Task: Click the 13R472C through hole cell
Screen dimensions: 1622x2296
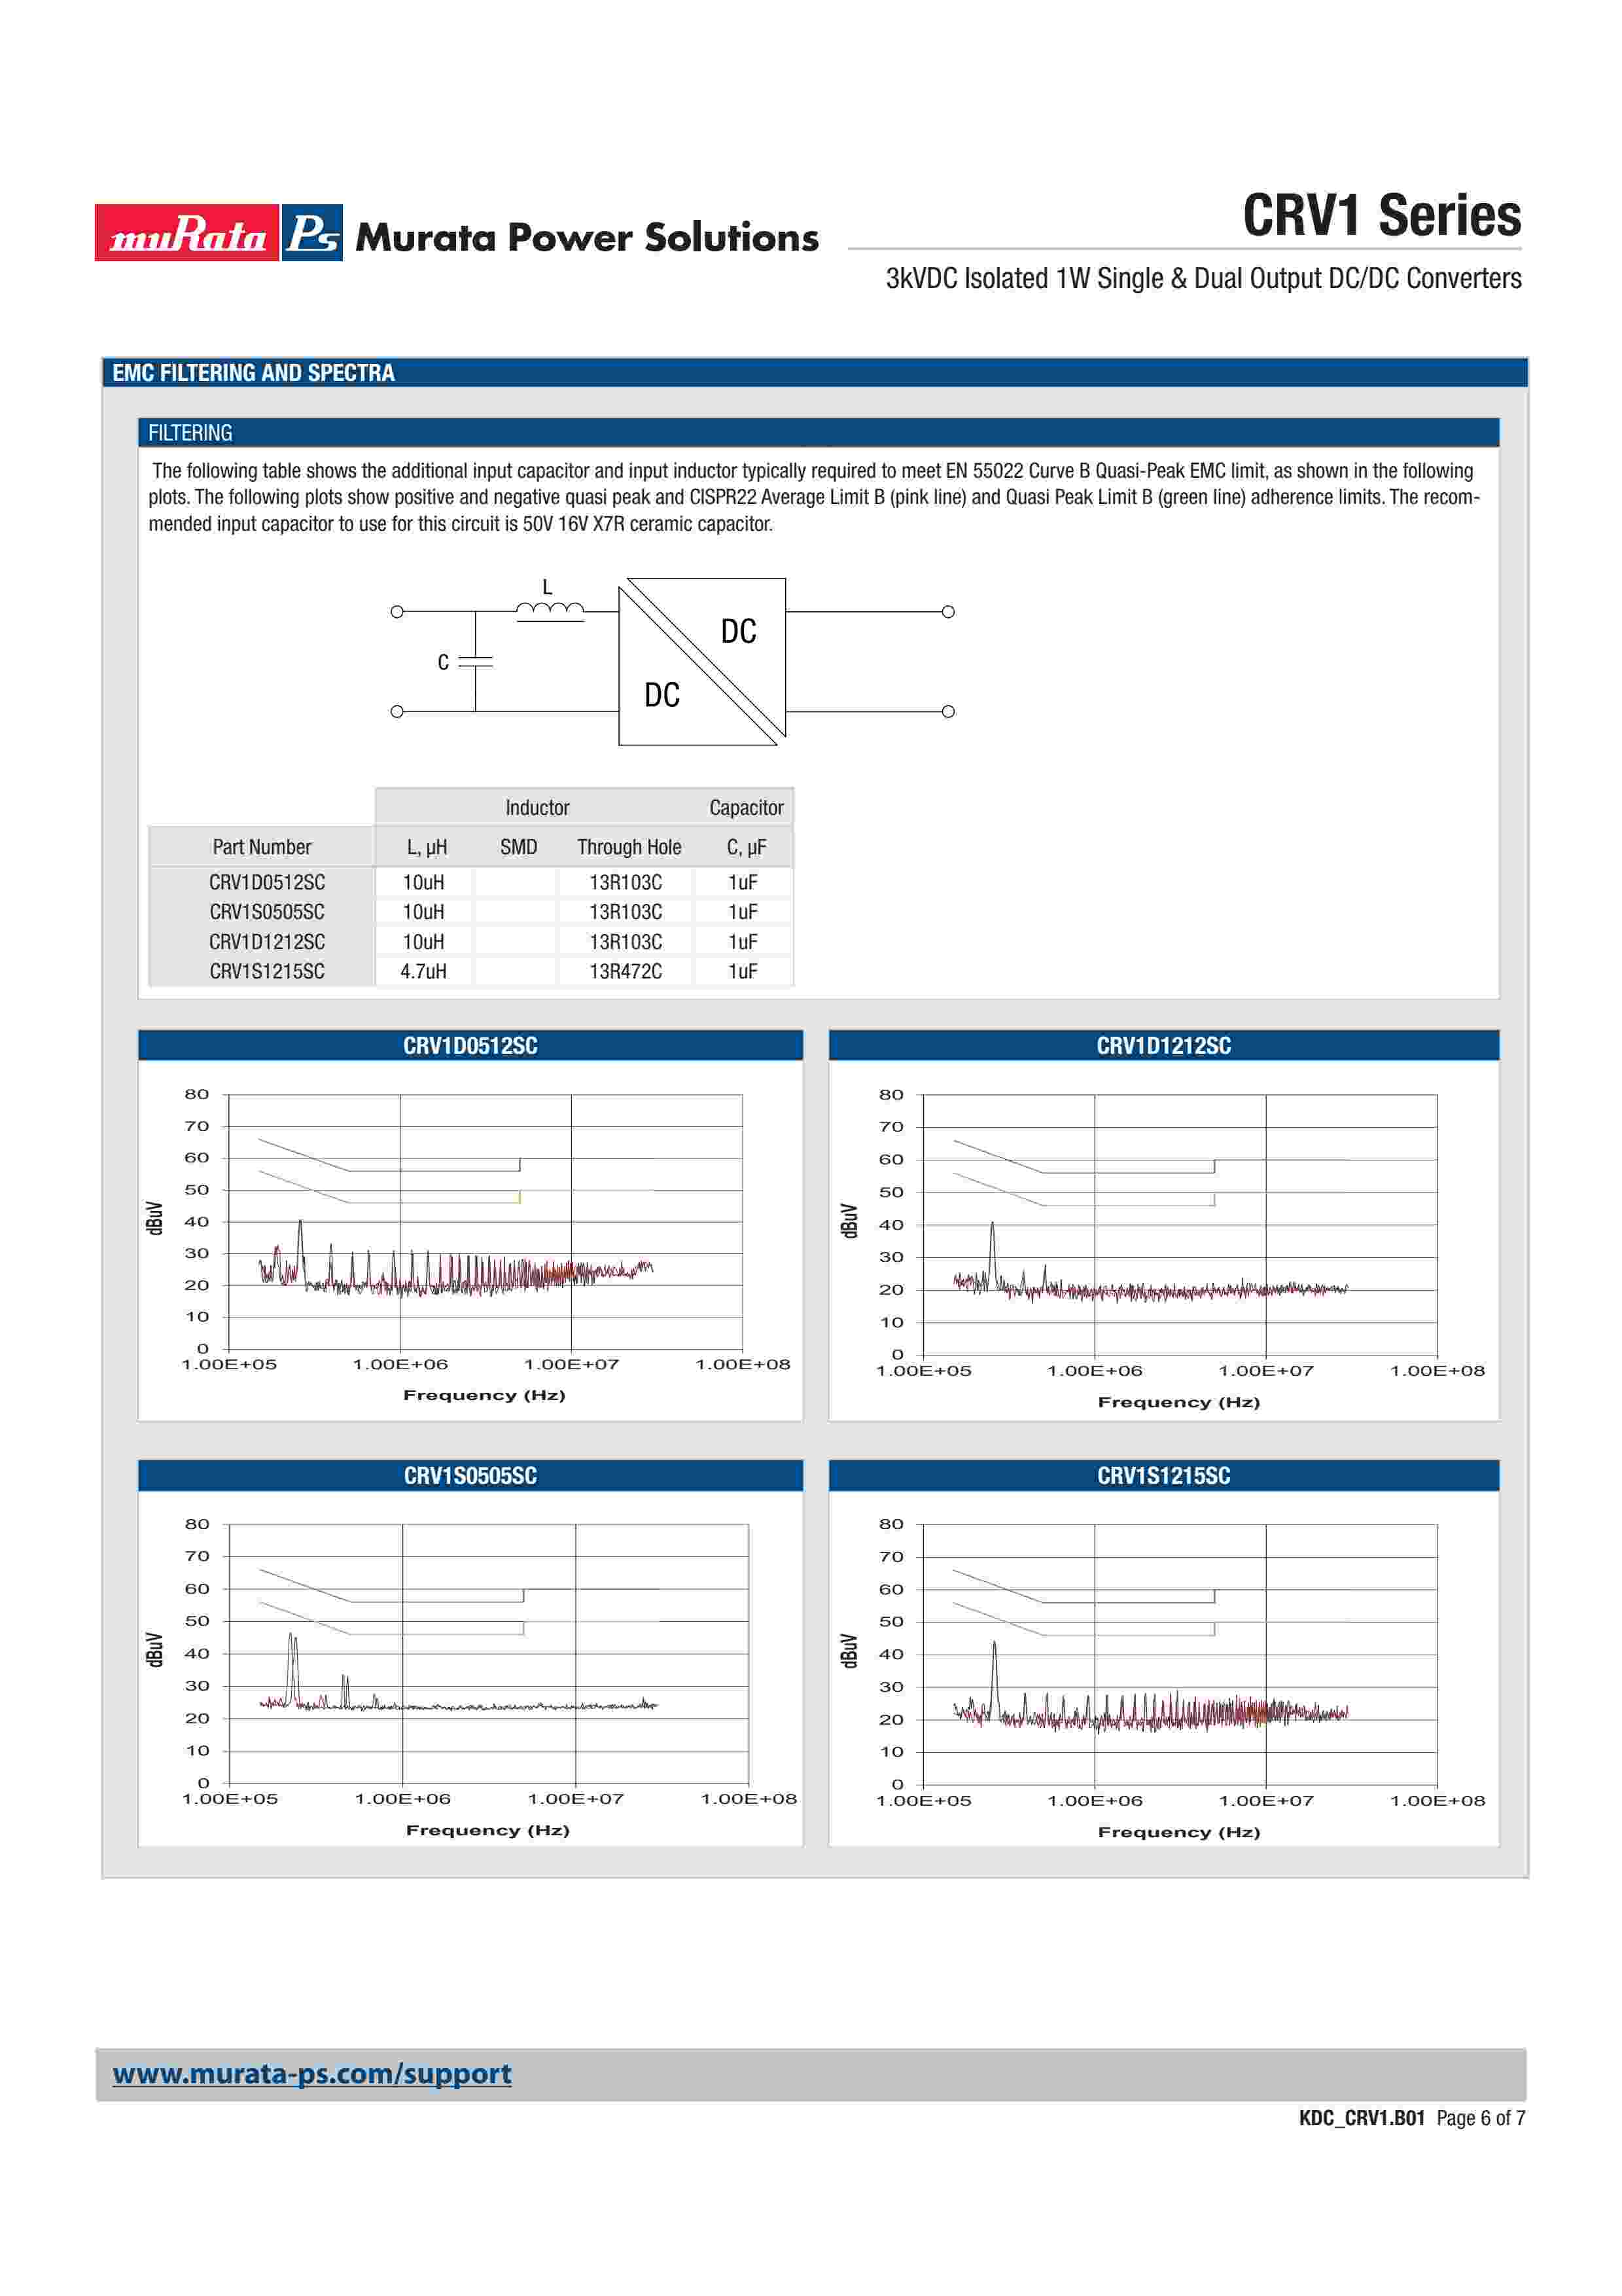Action: 626,971
